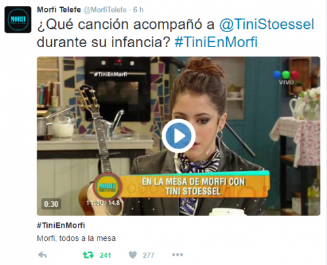View the 277 likes count

tap(148, 255)
